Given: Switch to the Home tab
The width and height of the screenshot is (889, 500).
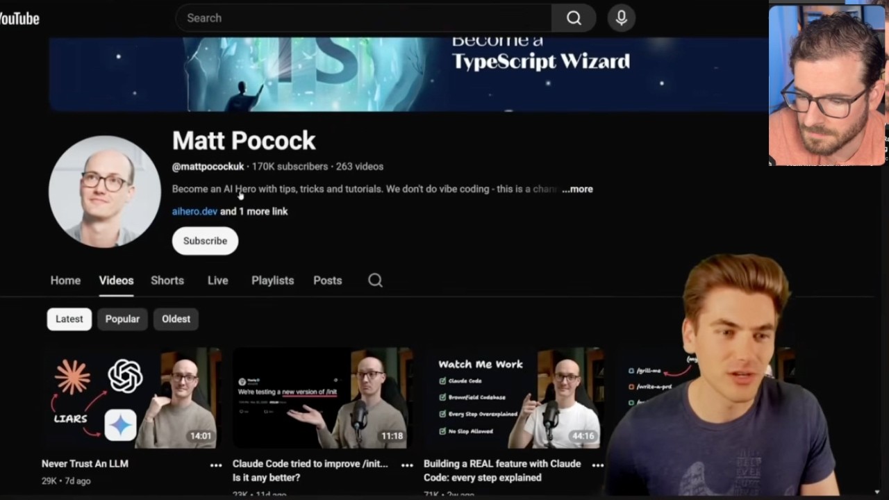Looking at the screenshot, I should [x=65, y=281].
